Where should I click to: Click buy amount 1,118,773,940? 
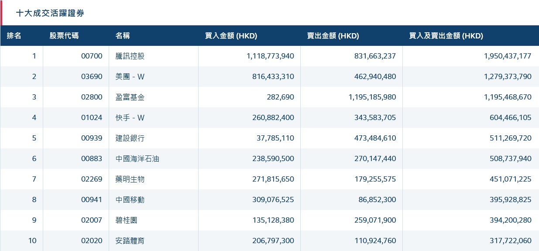pos(270,56)
